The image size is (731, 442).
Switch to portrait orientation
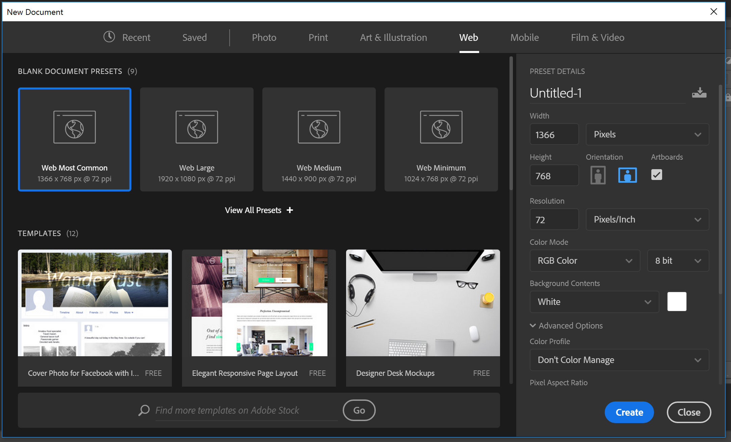click(x=598, y=175)
